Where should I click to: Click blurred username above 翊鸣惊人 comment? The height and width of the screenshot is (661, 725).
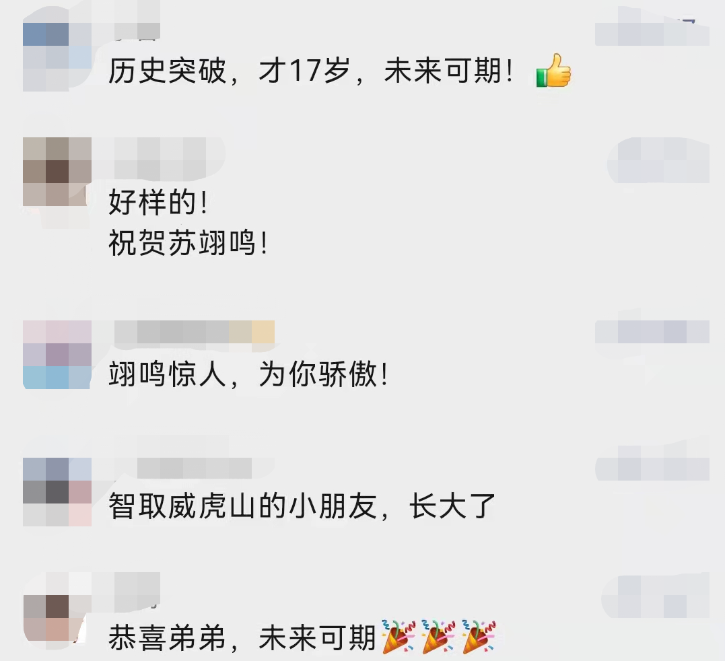pos(194,333)
